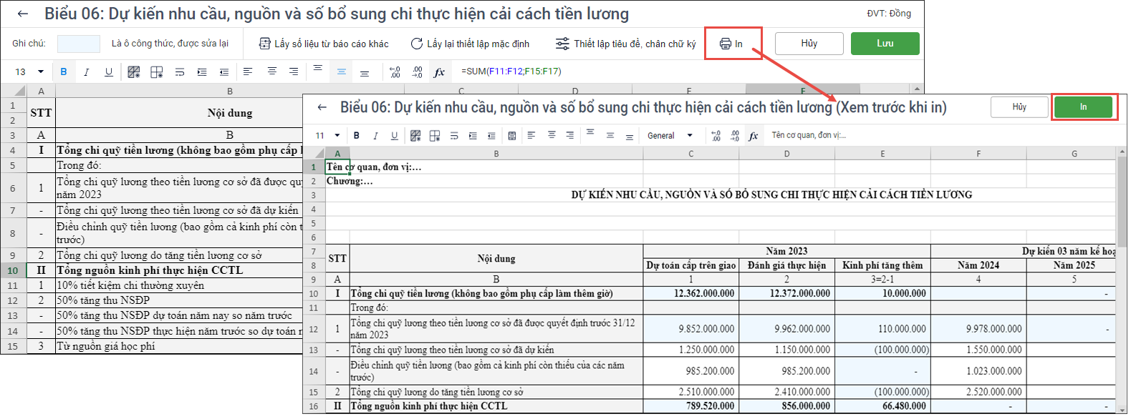Click back arrow in the print preview window
The height and width of the screenshot is (419, 1131).
click(322, 107)
